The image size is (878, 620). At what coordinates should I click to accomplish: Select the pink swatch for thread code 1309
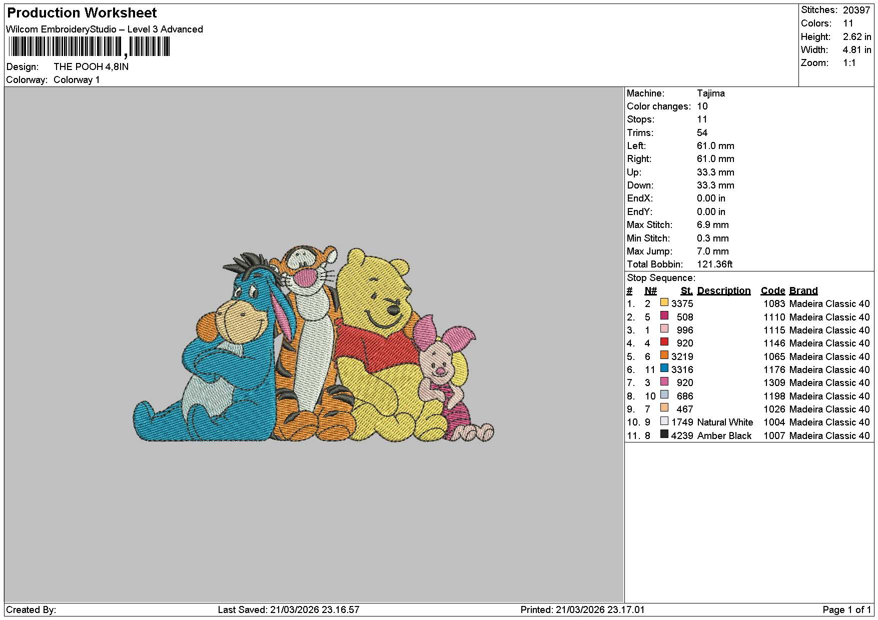click(x=664, y=381)
